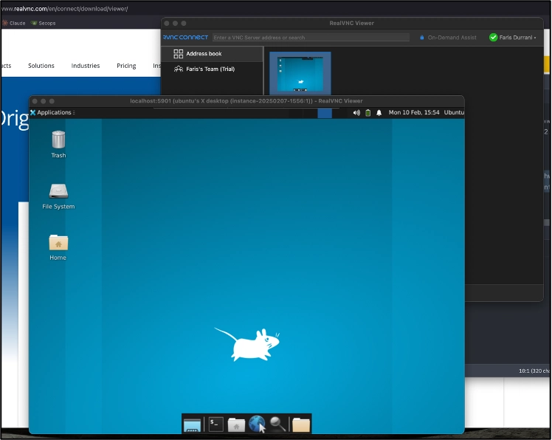This screenshot has height=440, width=552.
Task: Click the RVNC Connect logo
Action: click(x=185, y=38)
